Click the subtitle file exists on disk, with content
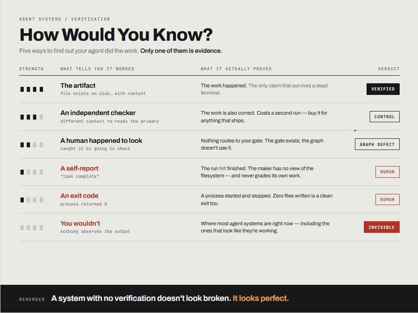The width and height of the screenshot is (418, 313). (x=103, y=94)
